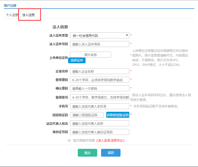This screenshot has height=167, width=198.
Task: Select the 登录账号 input box
Action: click(100, 98)
